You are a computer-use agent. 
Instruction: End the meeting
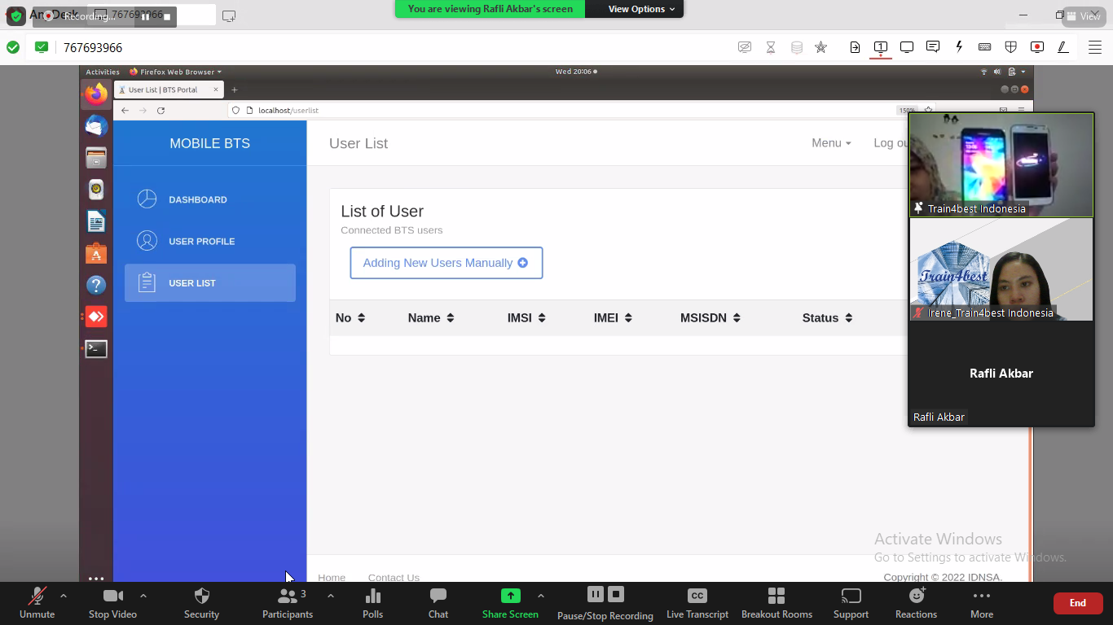click(x=1077, y=603)
